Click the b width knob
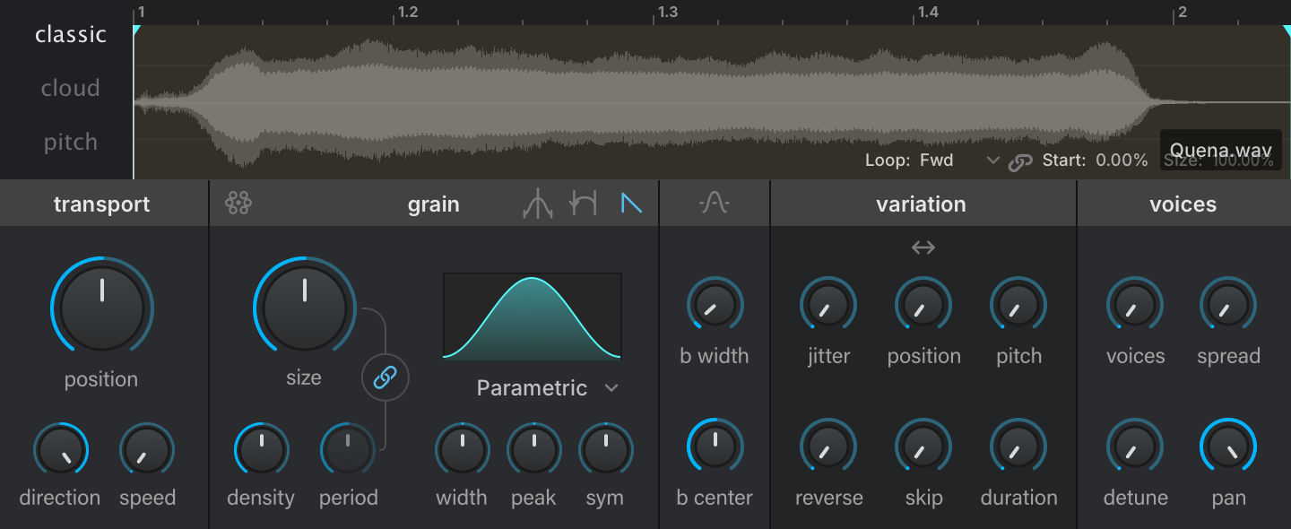Viewport: 1291px width, 529px height. point(715,305)
